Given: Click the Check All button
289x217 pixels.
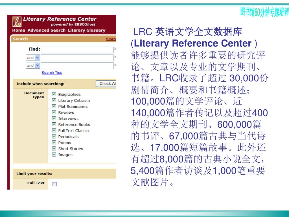Looking at the screenshot, I should pyautogui.click(x=106, y=84).
